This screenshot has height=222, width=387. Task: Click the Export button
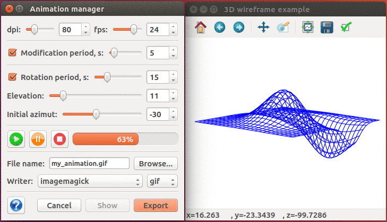156,206
